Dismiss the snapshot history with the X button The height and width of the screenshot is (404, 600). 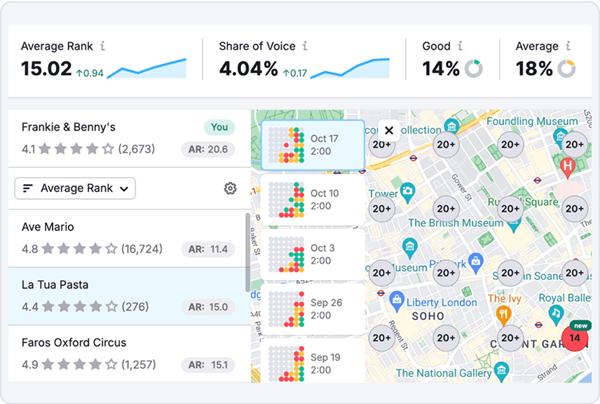[389, 130]
